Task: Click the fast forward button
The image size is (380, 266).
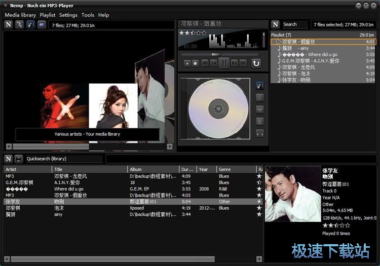Action: [x=243, y=63]
